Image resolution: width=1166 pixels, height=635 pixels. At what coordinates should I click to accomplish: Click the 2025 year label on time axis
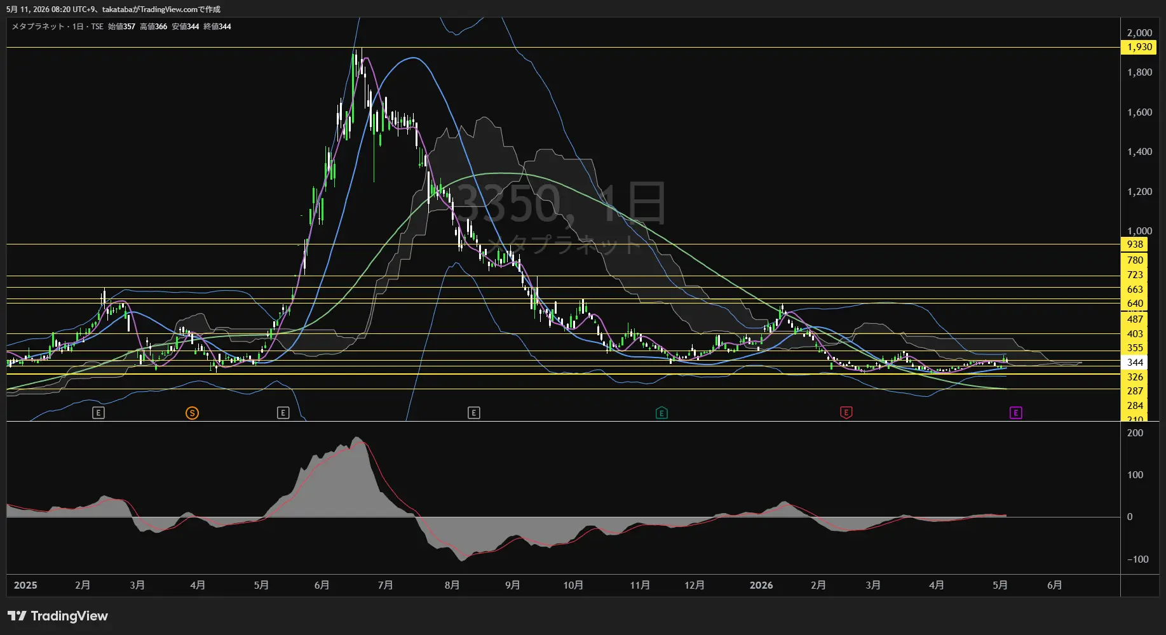pos(25,585)
